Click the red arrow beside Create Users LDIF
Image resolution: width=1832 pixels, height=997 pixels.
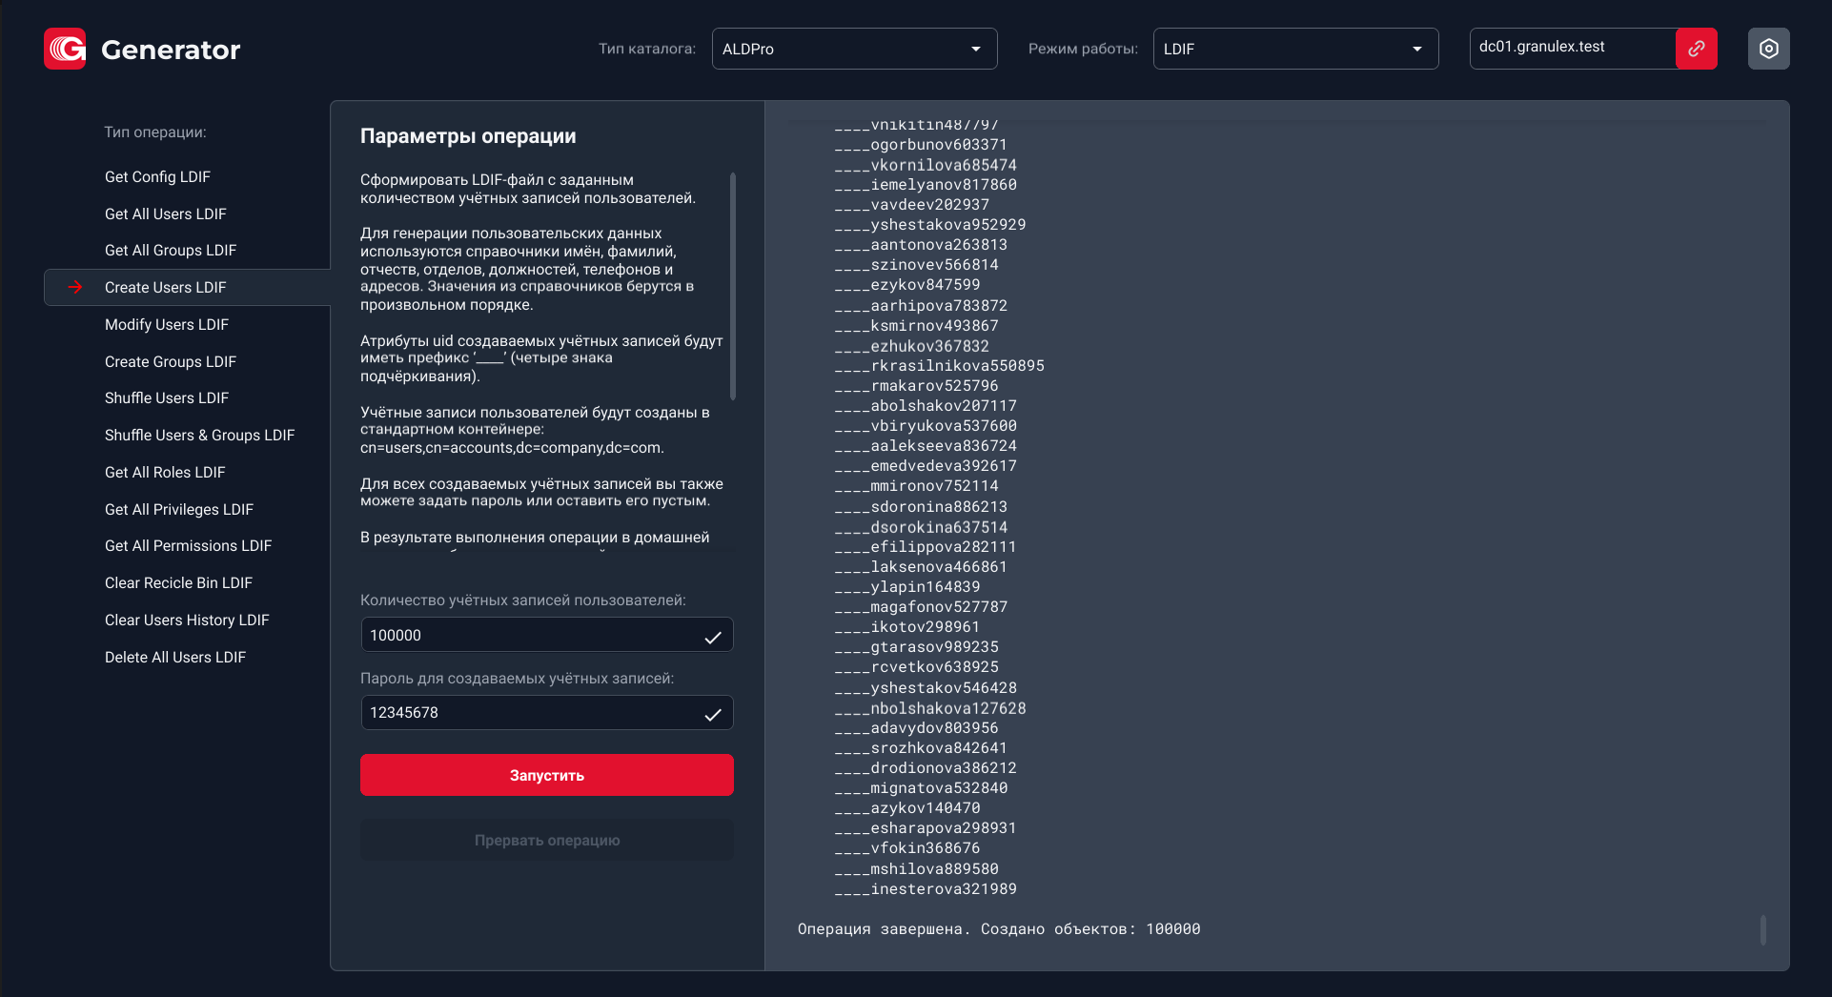click(x=75, y=287)
